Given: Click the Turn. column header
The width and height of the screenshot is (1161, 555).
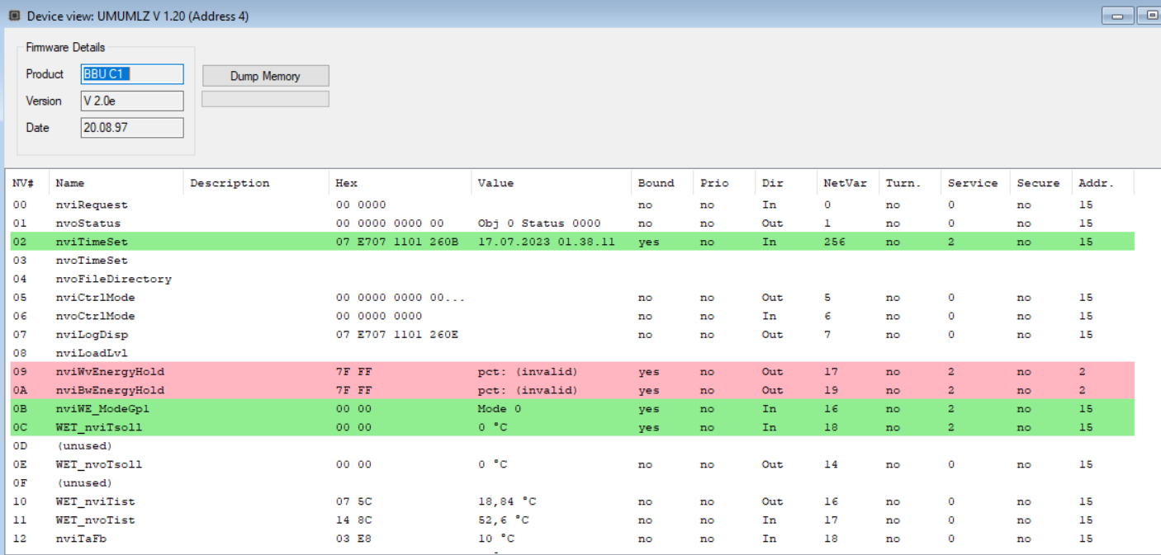Looking at the screenshot, I should [x=910, y=183].
